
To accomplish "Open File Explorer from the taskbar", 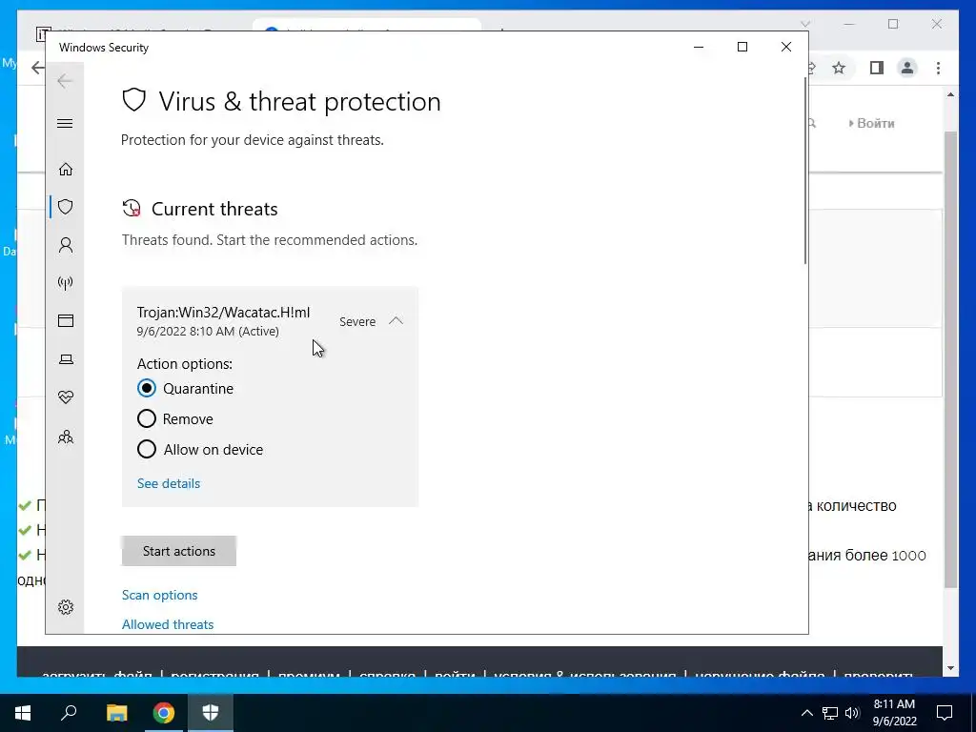I will [x=116, y=713].
